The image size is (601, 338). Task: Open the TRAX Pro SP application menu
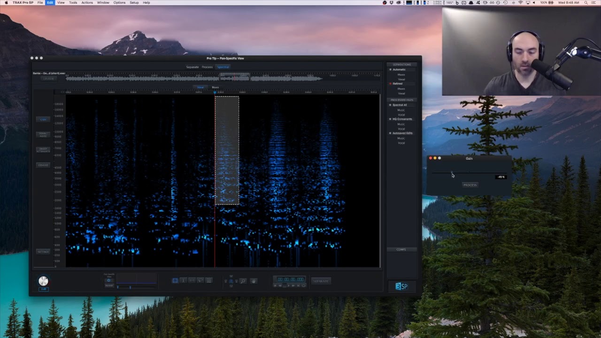(x=23, y=3)
